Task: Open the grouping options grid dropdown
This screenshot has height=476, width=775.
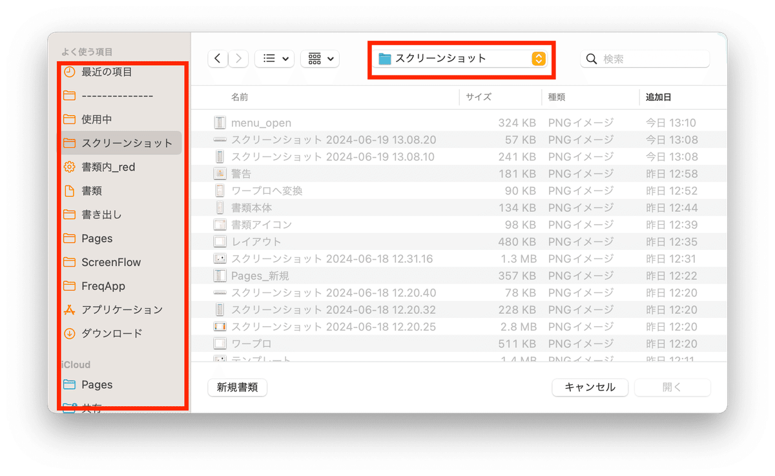Action: coord(320,59)
